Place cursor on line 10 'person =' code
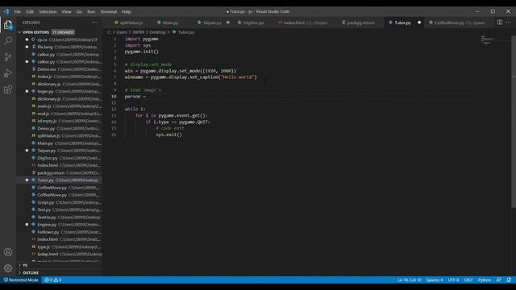 pyautogui.click(x=135, y=97)
